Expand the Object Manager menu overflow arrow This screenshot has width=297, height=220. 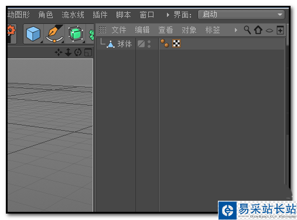coord(236,30)
